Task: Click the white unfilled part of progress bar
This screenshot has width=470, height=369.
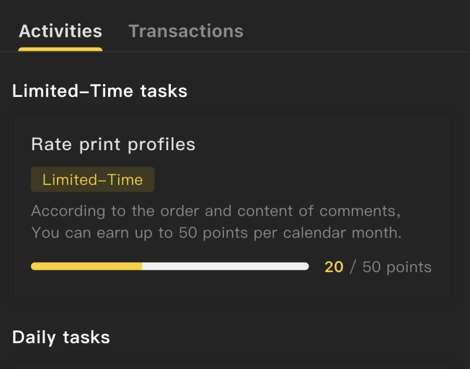Action: click(225, 266)
